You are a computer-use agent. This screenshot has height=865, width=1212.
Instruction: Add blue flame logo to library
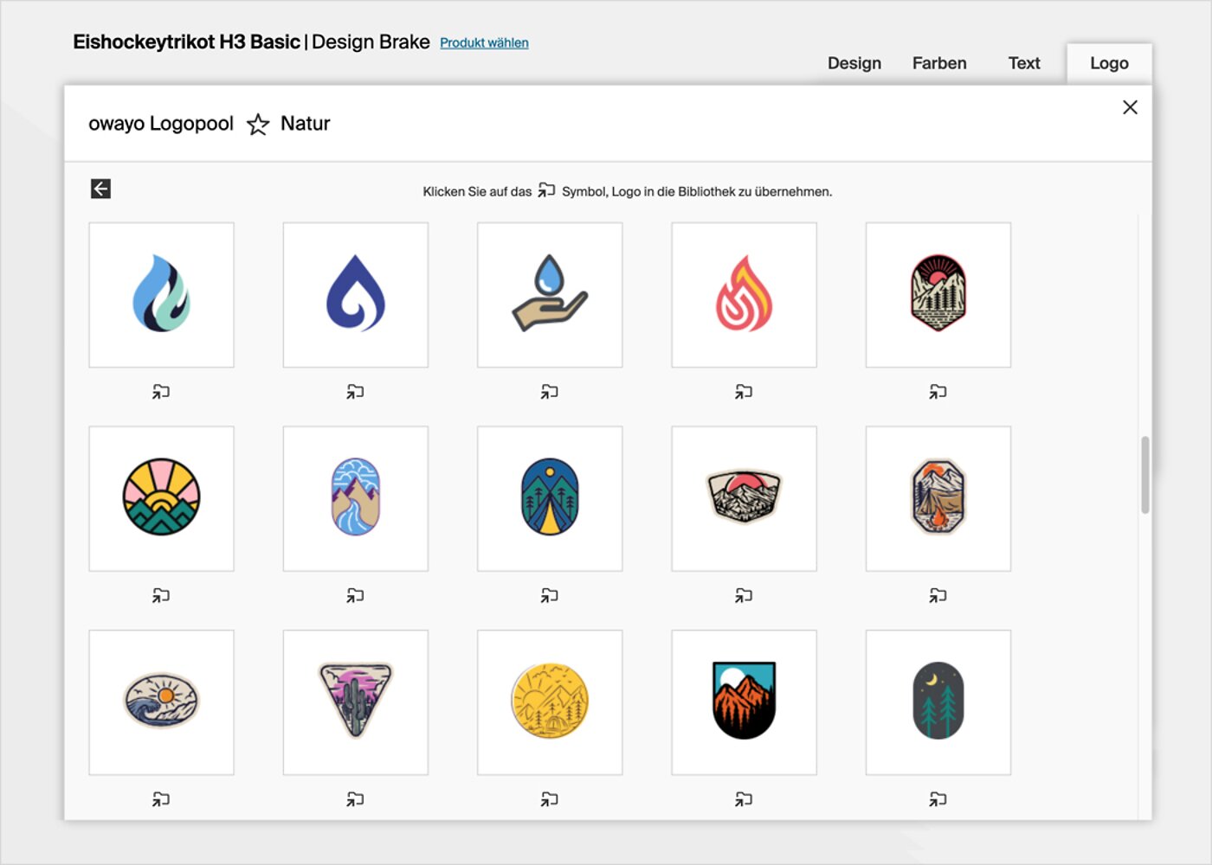coord(161,392)
